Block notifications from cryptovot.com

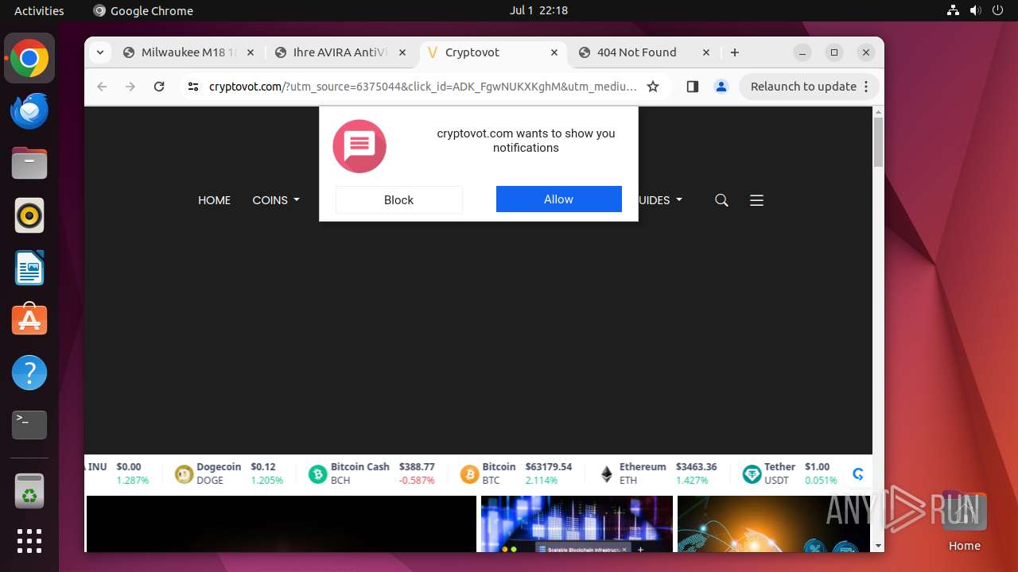398,199
